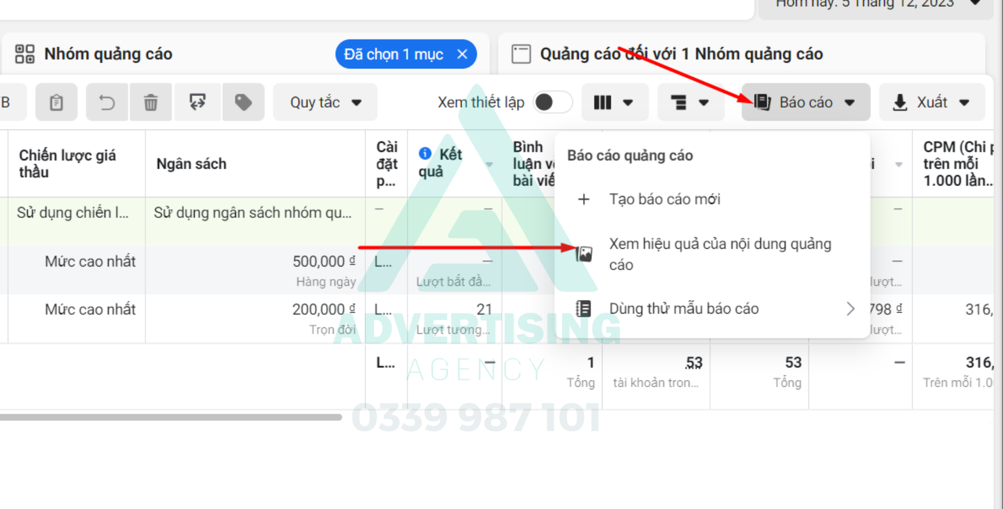Toggle the Xem thiết lập switch

tap(553, 102)
